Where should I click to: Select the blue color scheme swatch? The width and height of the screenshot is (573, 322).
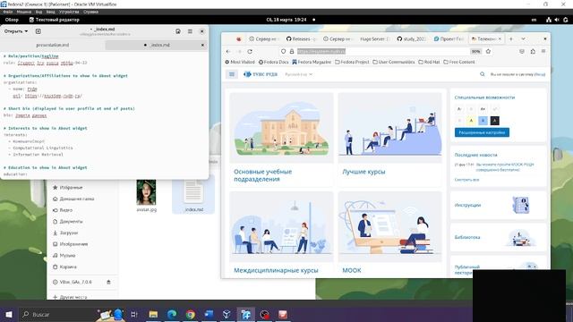(x=483, y=121)
